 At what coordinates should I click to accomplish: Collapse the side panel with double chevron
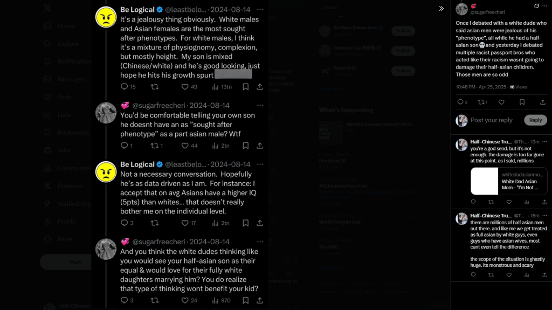click(x=441, y=9)
